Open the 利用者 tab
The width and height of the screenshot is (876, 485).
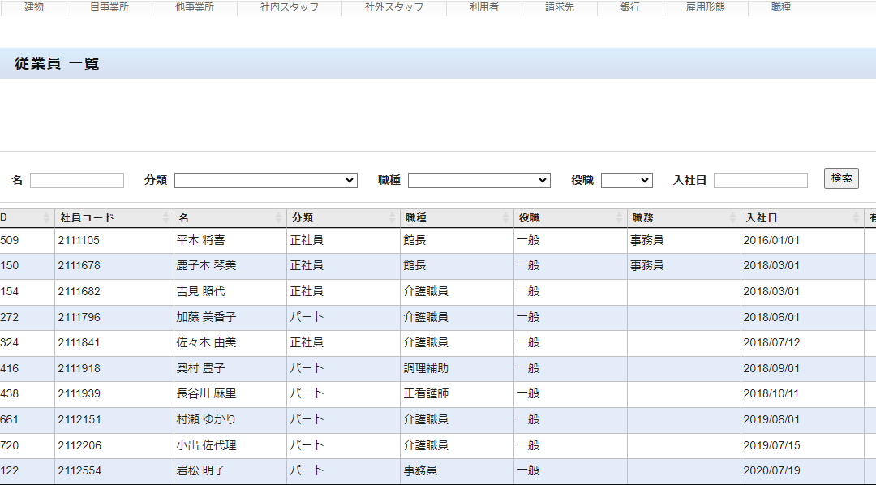[483, 7]
